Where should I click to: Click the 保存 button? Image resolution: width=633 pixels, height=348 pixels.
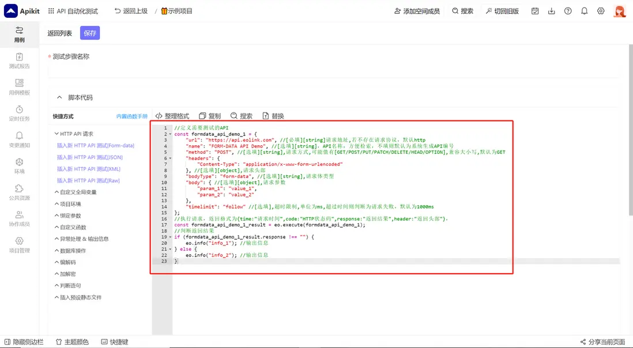[x=90, y=33]
